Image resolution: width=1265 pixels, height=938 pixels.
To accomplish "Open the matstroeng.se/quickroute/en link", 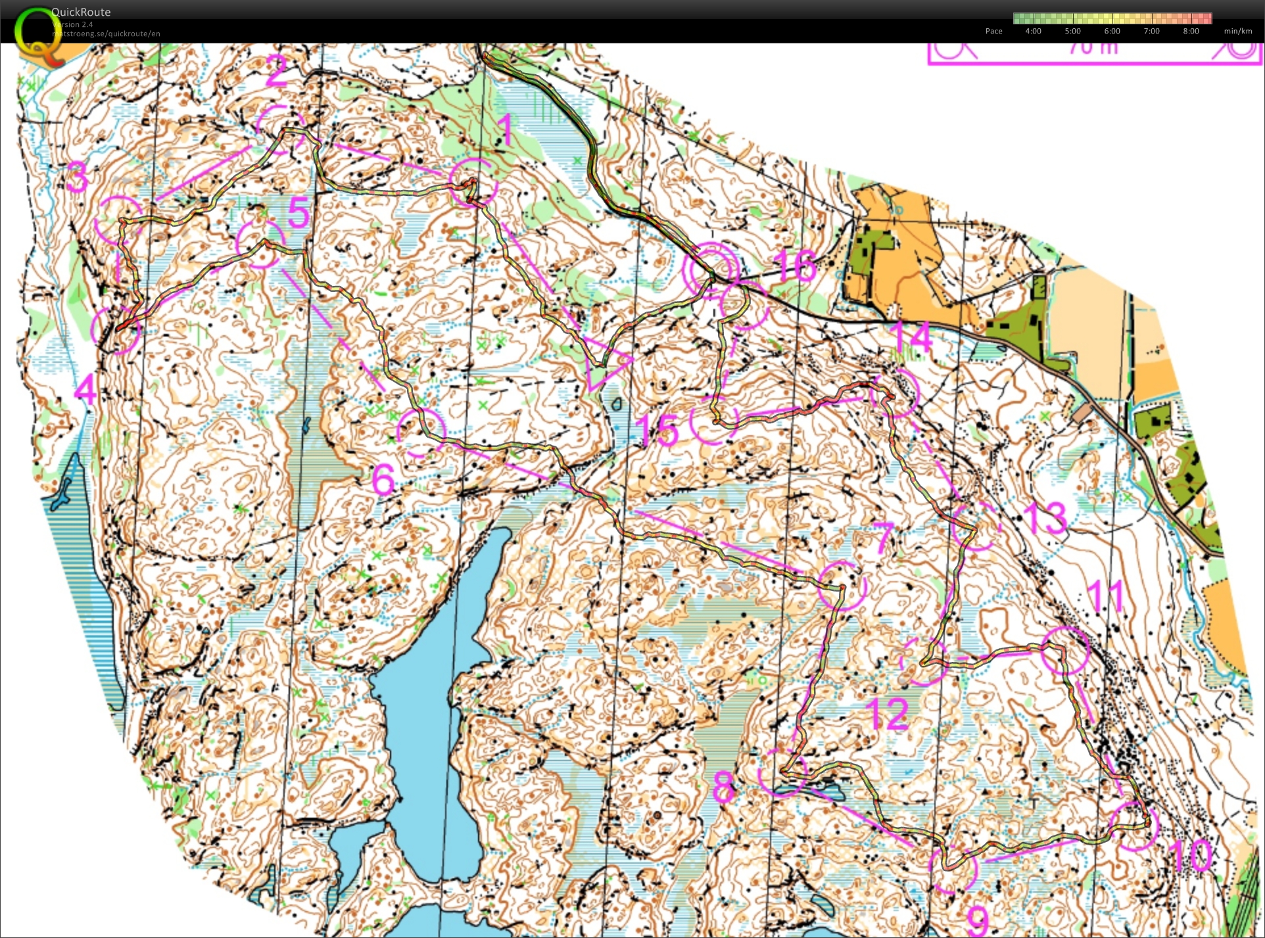I will [105, 33].
